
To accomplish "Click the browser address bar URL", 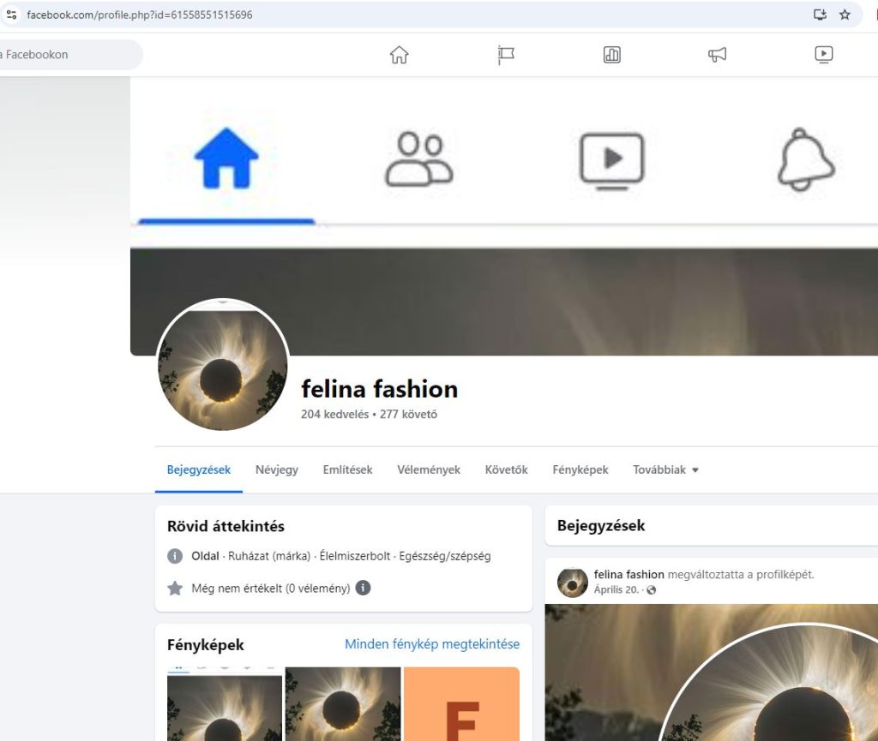I will coord(140,15).
